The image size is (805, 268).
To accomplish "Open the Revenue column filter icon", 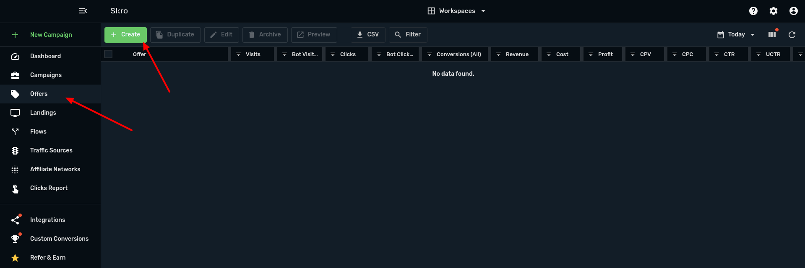I will 498,54.
